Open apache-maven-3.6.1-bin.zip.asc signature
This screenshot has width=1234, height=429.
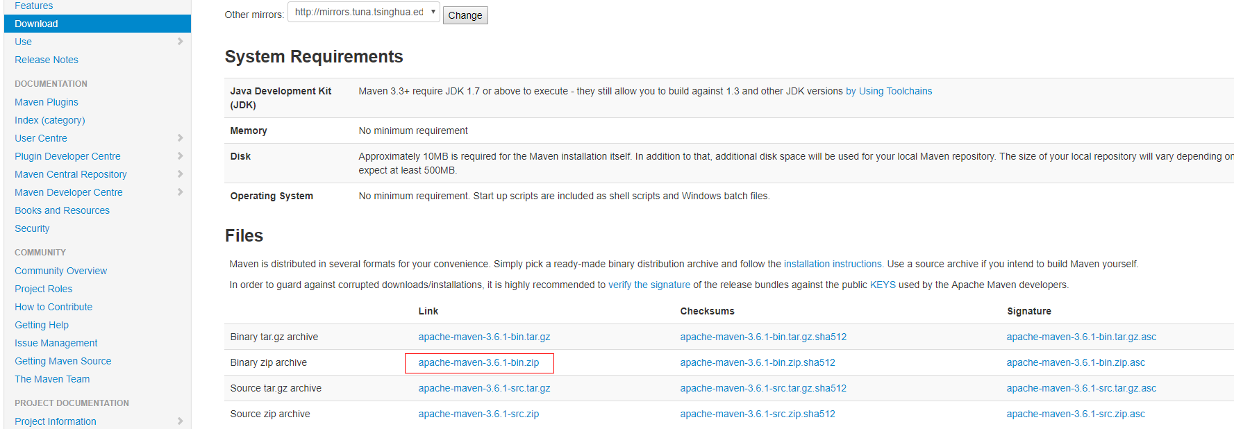point(1076,362)
